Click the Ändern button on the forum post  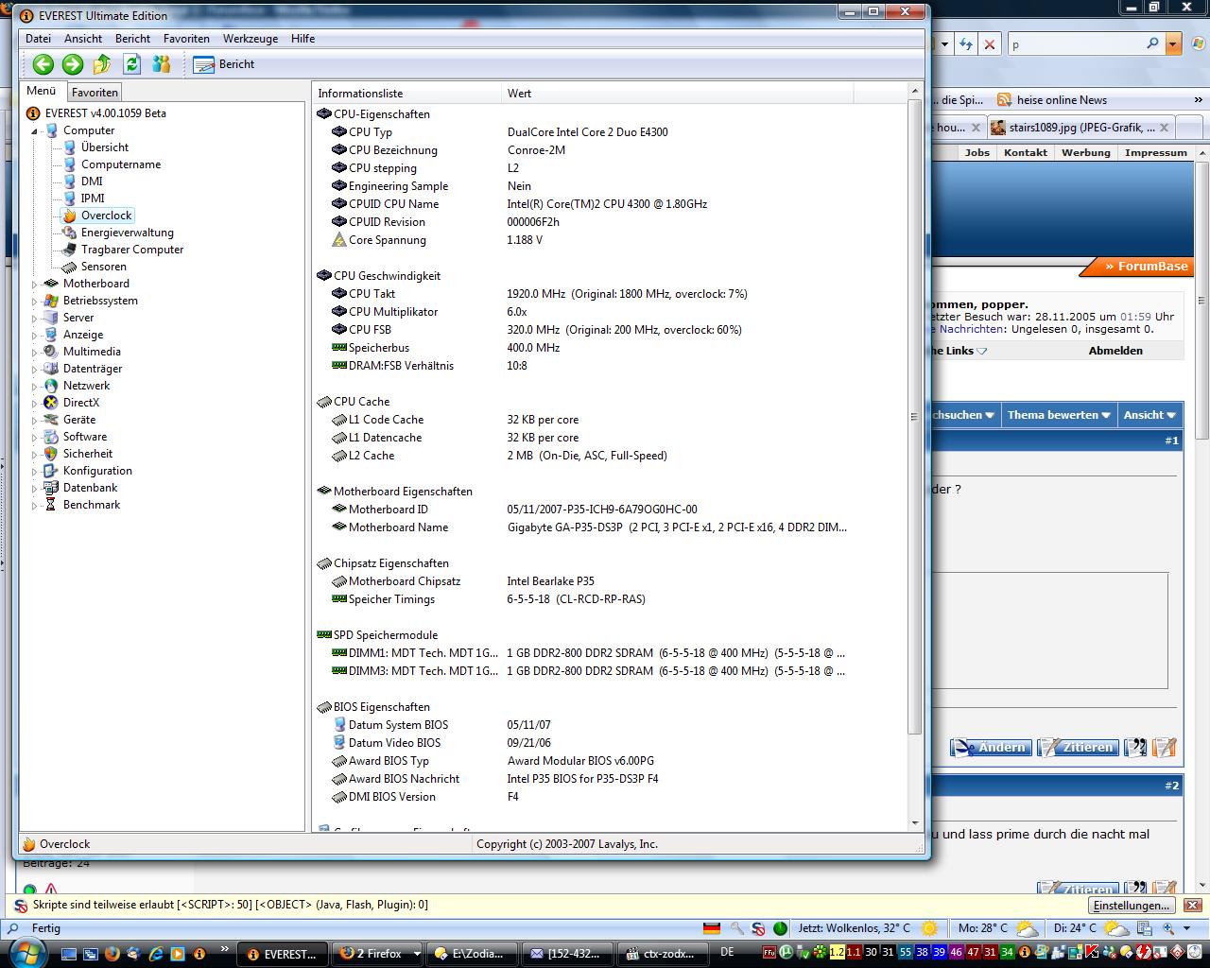coord(991,748)
